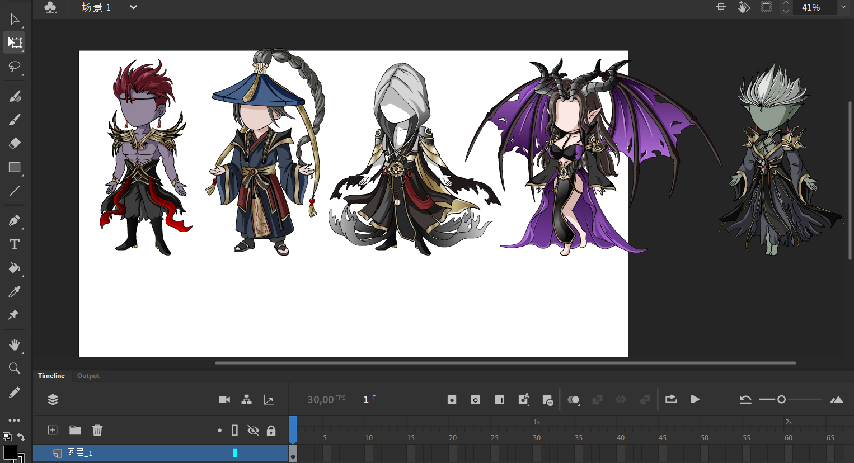Screen dimensions: 854x463
Task: Open the scene selector dropdown arrow
Action: point(133,7)
